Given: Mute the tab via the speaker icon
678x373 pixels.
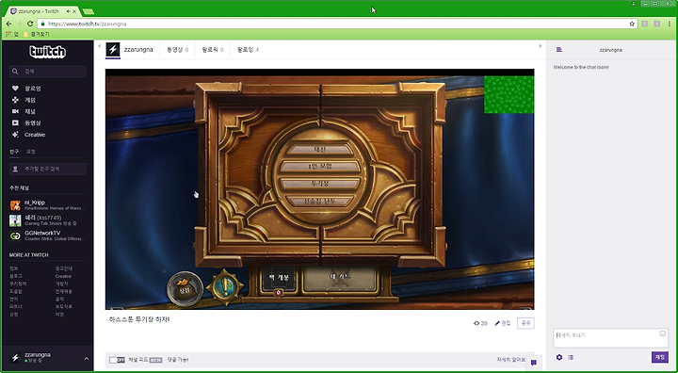Looking at the screenshot, I should point(69,11).
